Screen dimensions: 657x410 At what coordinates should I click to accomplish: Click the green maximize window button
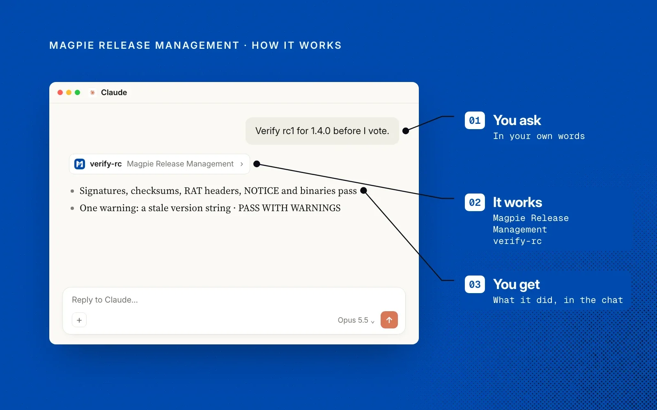pyautogui.click(x=77, y=93)
